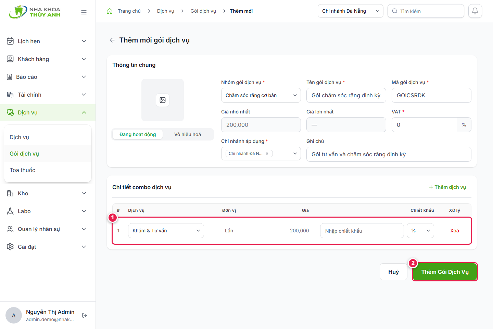Click the Quản lý nhân sự people icon

pos(10,229)
